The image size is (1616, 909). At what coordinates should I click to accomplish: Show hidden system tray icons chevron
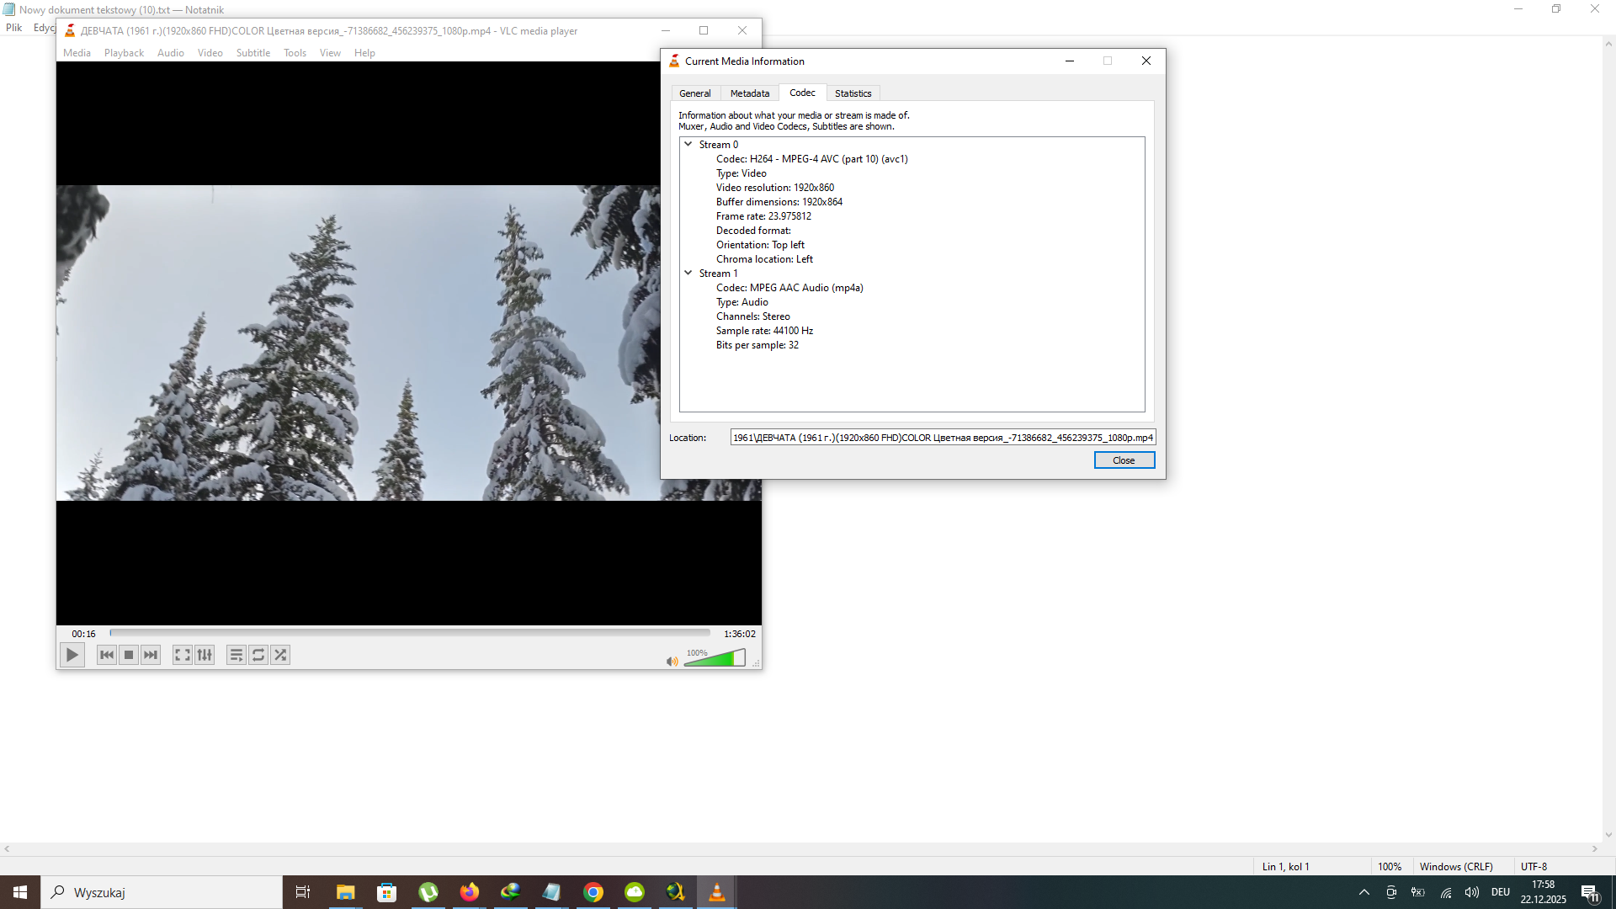1363,892
